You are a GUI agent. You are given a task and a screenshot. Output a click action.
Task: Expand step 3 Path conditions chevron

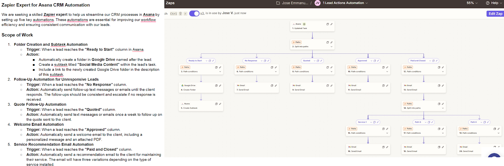point(220,72)
